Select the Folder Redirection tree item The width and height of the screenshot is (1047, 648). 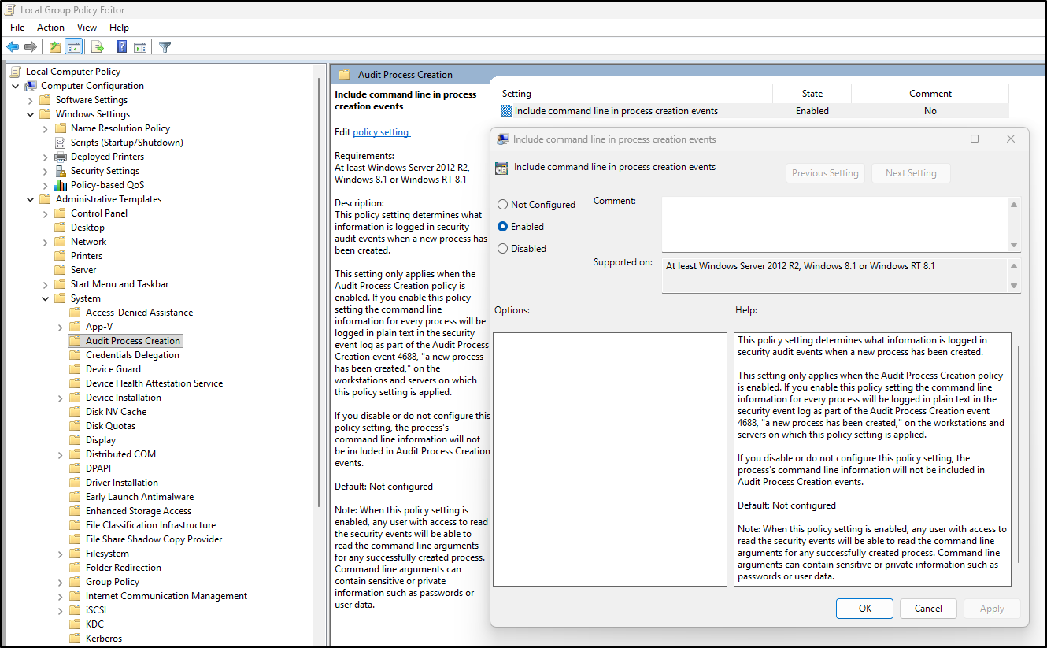click(124, 568)
